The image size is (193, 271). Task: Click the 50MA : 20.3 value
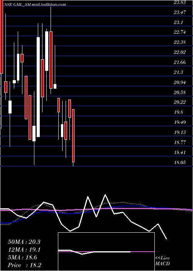[x=24, y=242]
